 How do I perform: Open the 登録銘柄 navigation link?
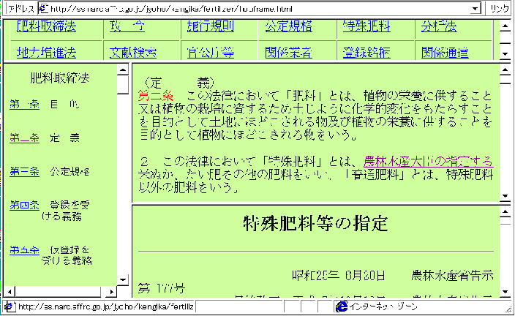(x=366, y=52)
